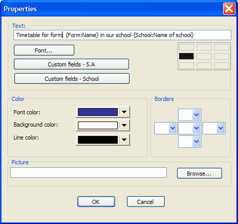Open the Font color dropdown arrow
Screen dimensions: 238x224
tap(124, 112)
